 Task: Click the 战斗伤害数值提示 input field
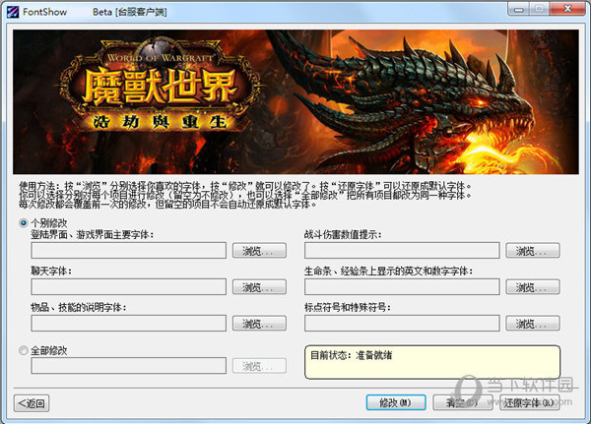[402, 251]
